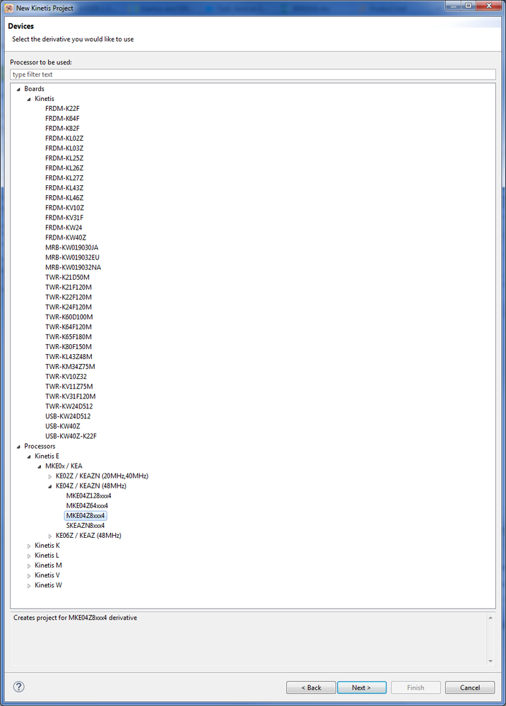
Task: Select board USB-KW40Z-K22F
Action: point(71,435)
